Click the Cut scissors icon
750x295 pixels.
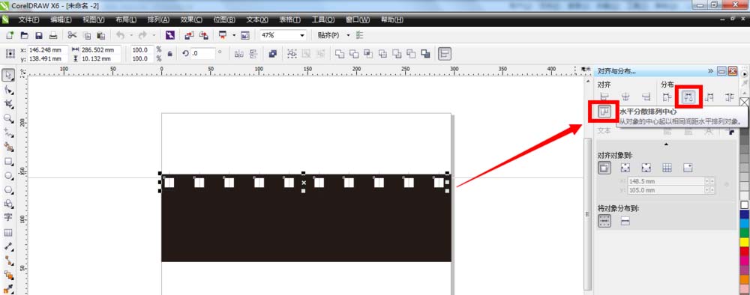pyautogui.click(x=72, y=35)
